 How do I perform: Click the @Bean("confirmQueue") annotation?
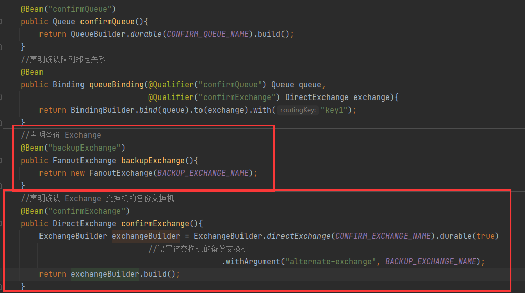68,9
